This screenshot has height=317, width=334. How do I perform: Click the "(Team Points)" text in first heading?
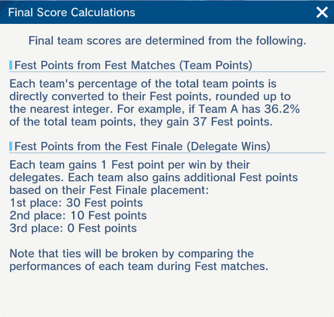tap(219, 65)
